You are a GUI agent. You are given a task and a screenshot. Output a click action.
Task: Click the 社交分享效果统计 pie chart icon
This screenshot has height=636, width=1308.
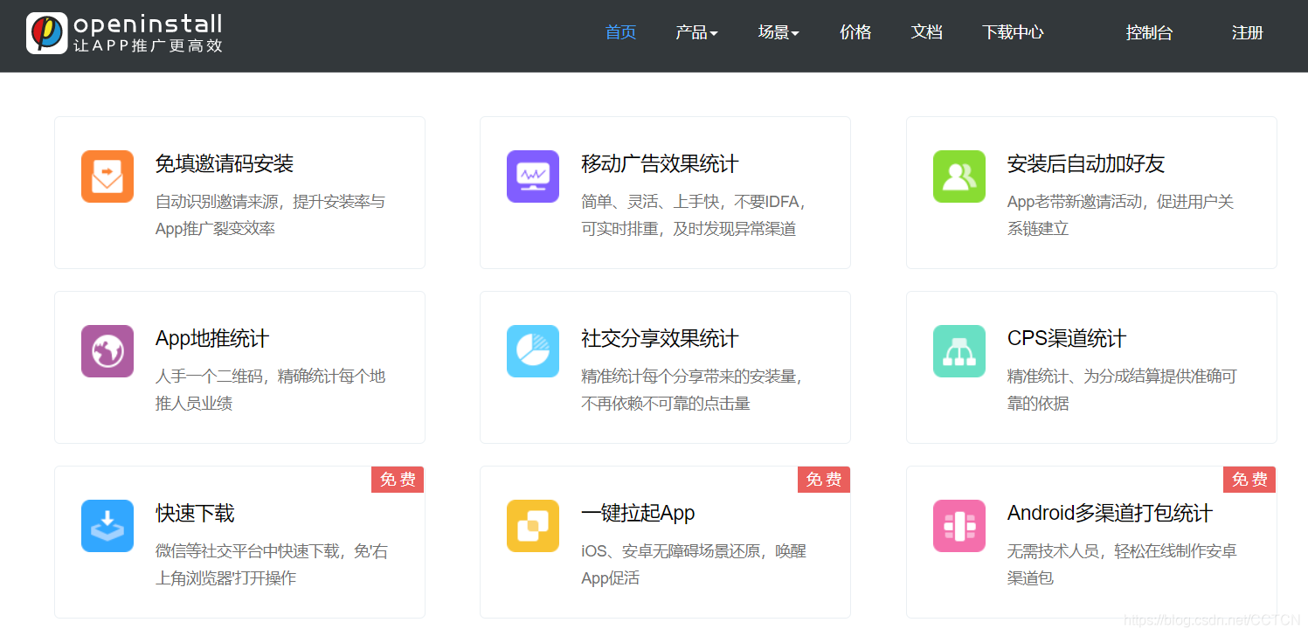tap(533, 351)
